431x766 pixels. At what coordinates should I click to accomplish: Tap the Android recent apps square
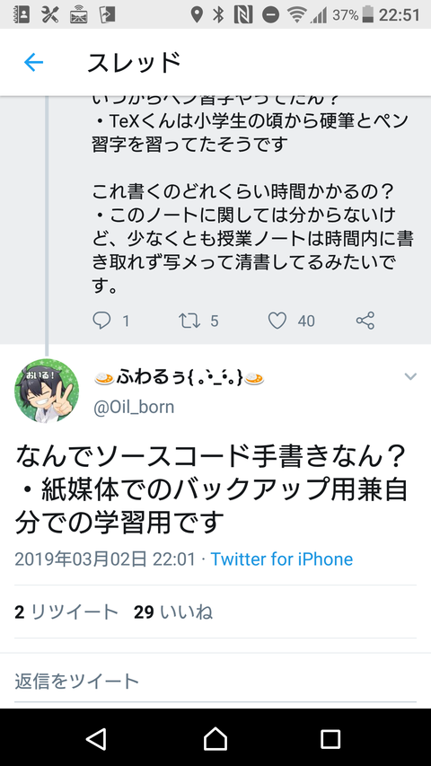(330, 739)
